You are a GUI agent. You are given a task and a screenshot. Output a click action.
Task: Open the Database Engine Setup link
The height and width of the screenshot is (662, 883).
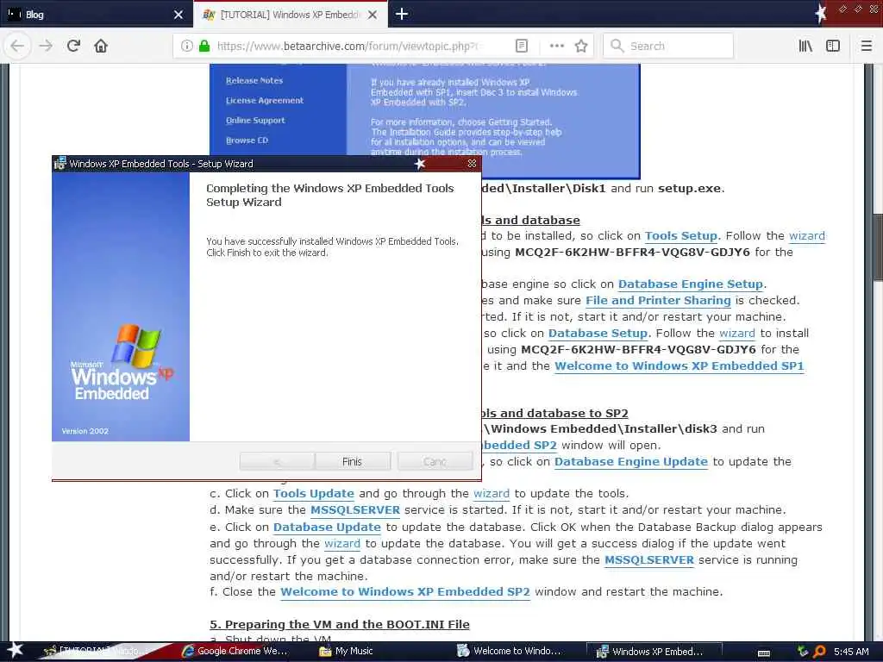[691, 284]
